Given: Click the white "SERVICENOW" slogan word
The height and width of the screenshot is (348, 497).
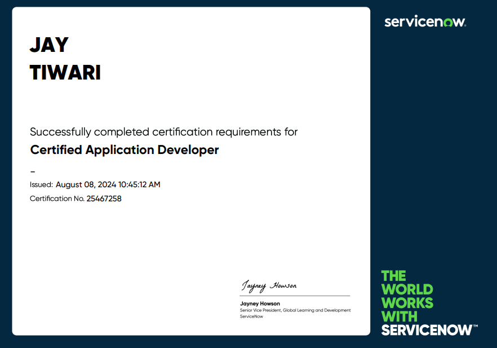Looking at the screenshot, I should click(429, 330).
